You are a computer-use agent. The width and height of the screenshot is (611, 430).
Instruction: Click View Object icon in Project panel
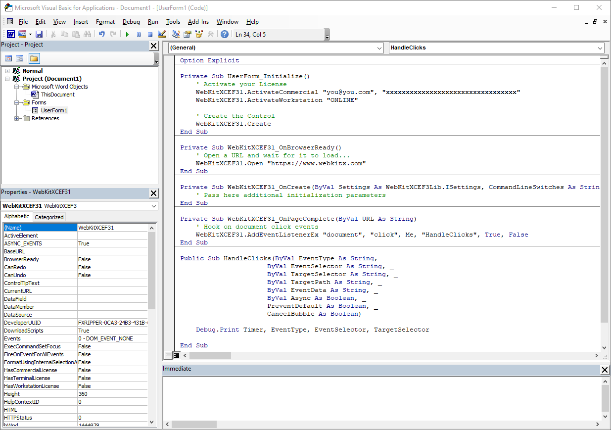click(x=20, y=58)
